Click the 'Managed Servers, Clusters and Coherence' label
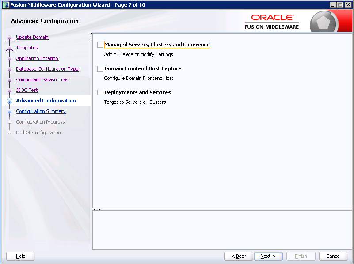The width and height of the screenshot is (354, 264). tap(157, 45)
